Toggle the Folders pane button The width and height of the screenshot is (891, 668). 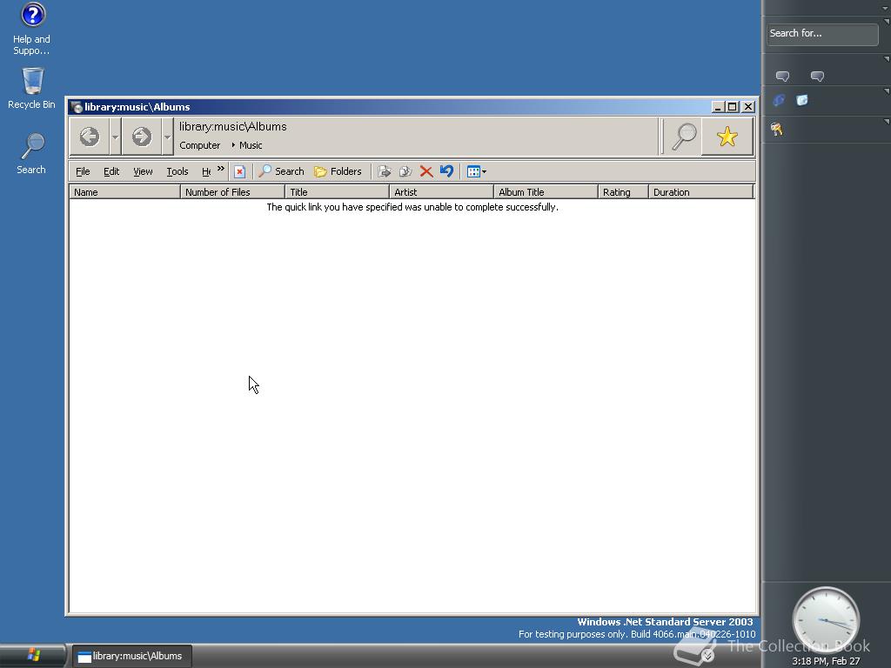pos(338,171)
